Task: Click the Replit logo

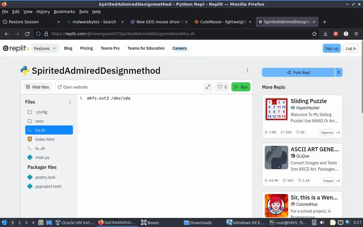Action: (x=16, y=48)
